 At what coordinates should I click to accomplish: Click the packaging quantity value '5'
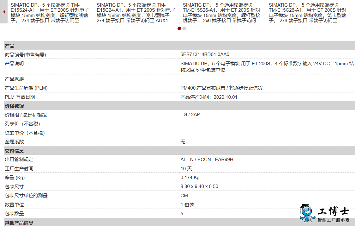(182, 213)
